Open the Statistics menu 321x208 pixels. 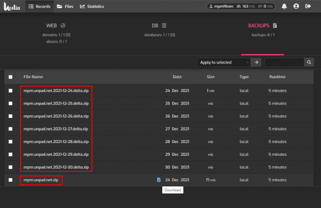pyautogui.click(x=92, y=6)
